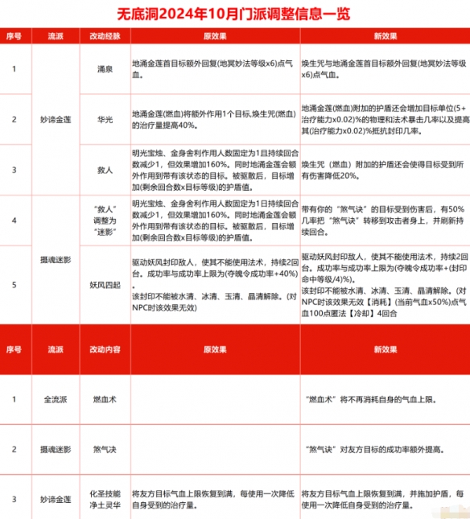The height and width of the screenshot is (519, 470).
Task: Select the 煞气决 cell
Action: (x=105, y=450)
